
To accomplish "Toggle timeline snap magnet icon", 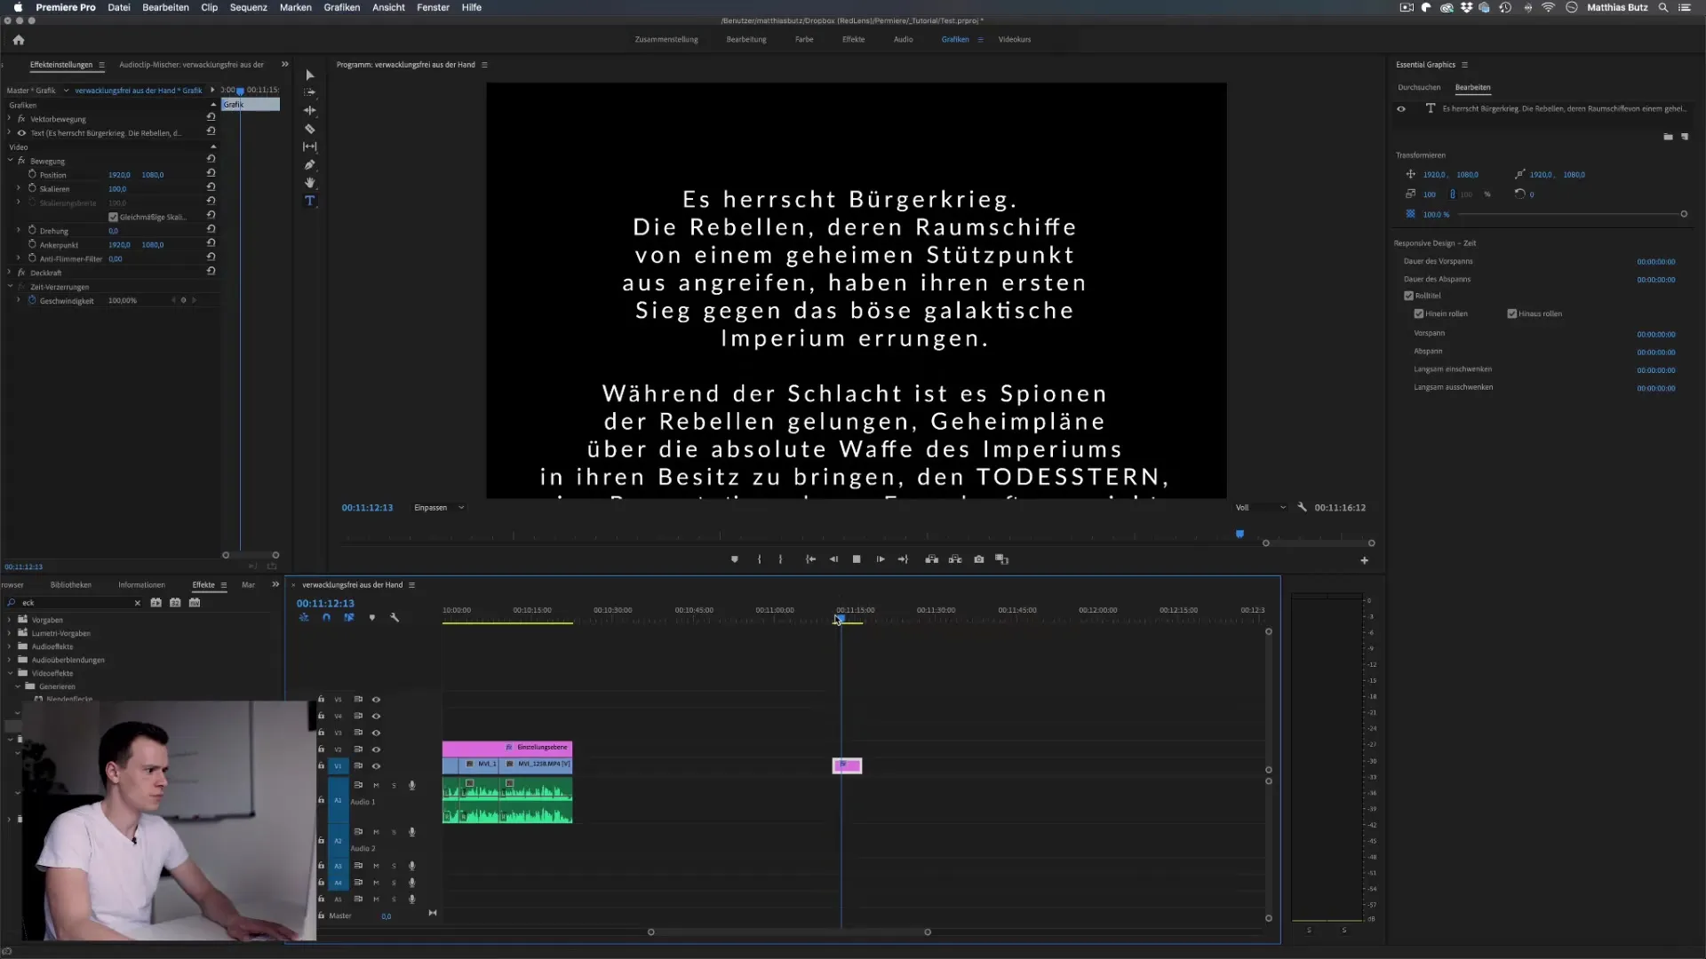I will point(326,617).
